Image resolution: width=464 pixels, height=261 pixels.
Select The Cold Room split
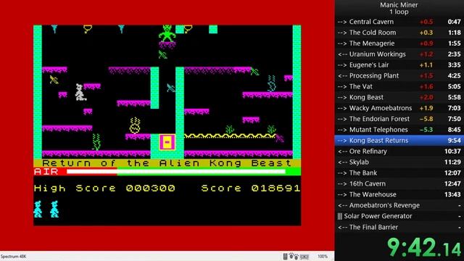click(x=399, y=33)
